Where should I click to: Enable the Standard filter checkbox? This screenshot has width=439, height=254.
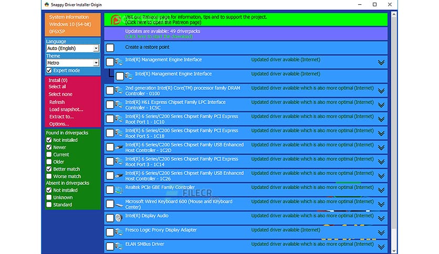(x=49, y=205)
